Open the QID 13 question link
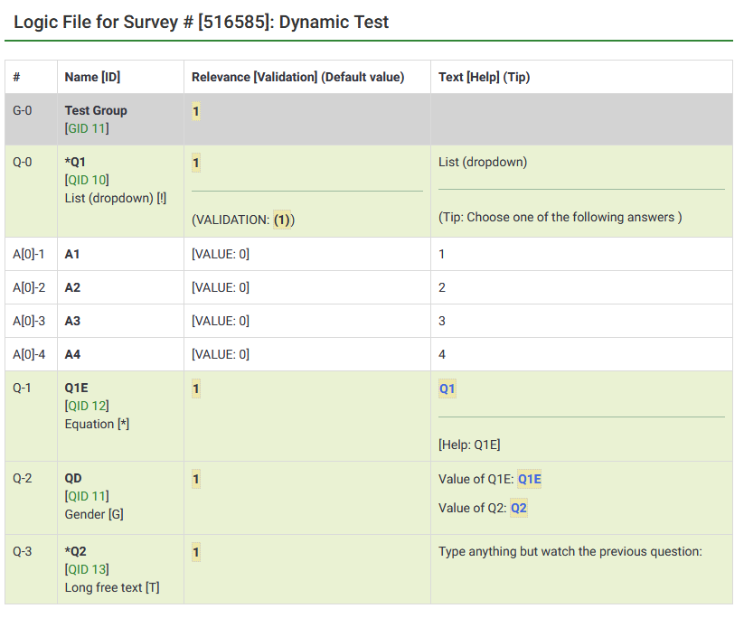The width and height of the screenshot is (744, 618). coord(87,569)
